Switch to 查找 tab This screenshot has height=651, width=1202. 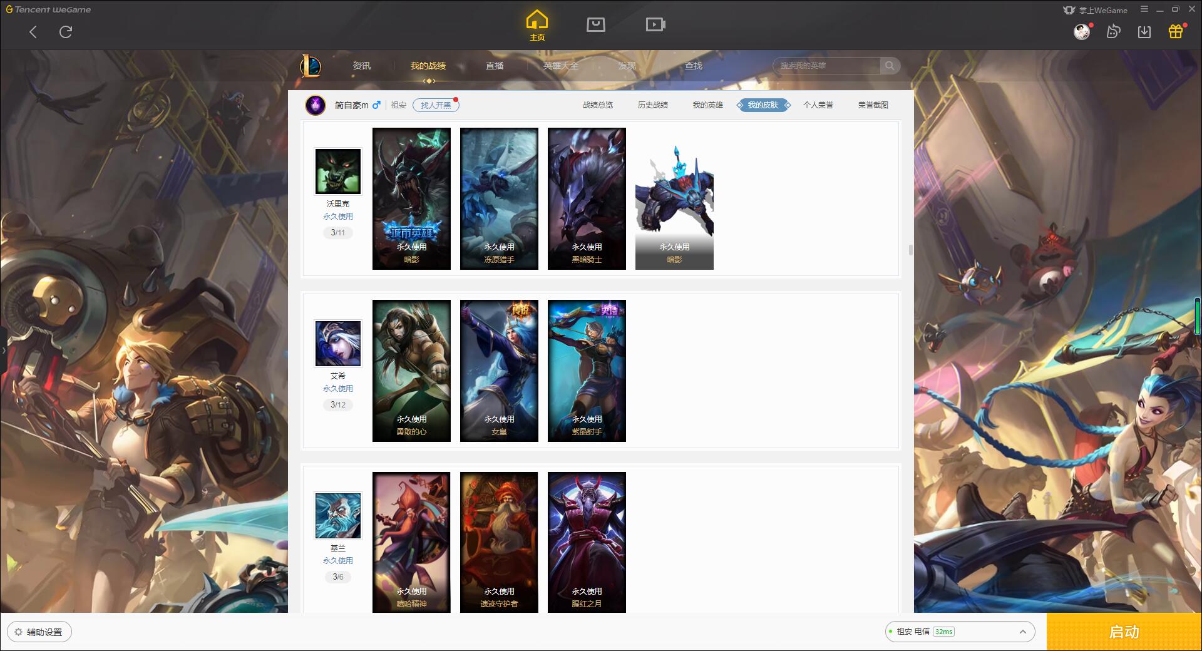click(x=694, y=66)
